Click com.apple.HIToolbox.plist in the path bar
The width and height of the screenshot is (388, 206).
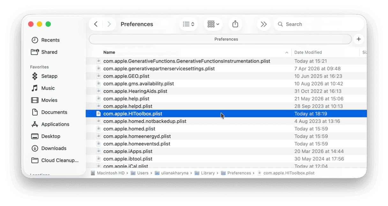pyautogui.click(x=286, y=173)
